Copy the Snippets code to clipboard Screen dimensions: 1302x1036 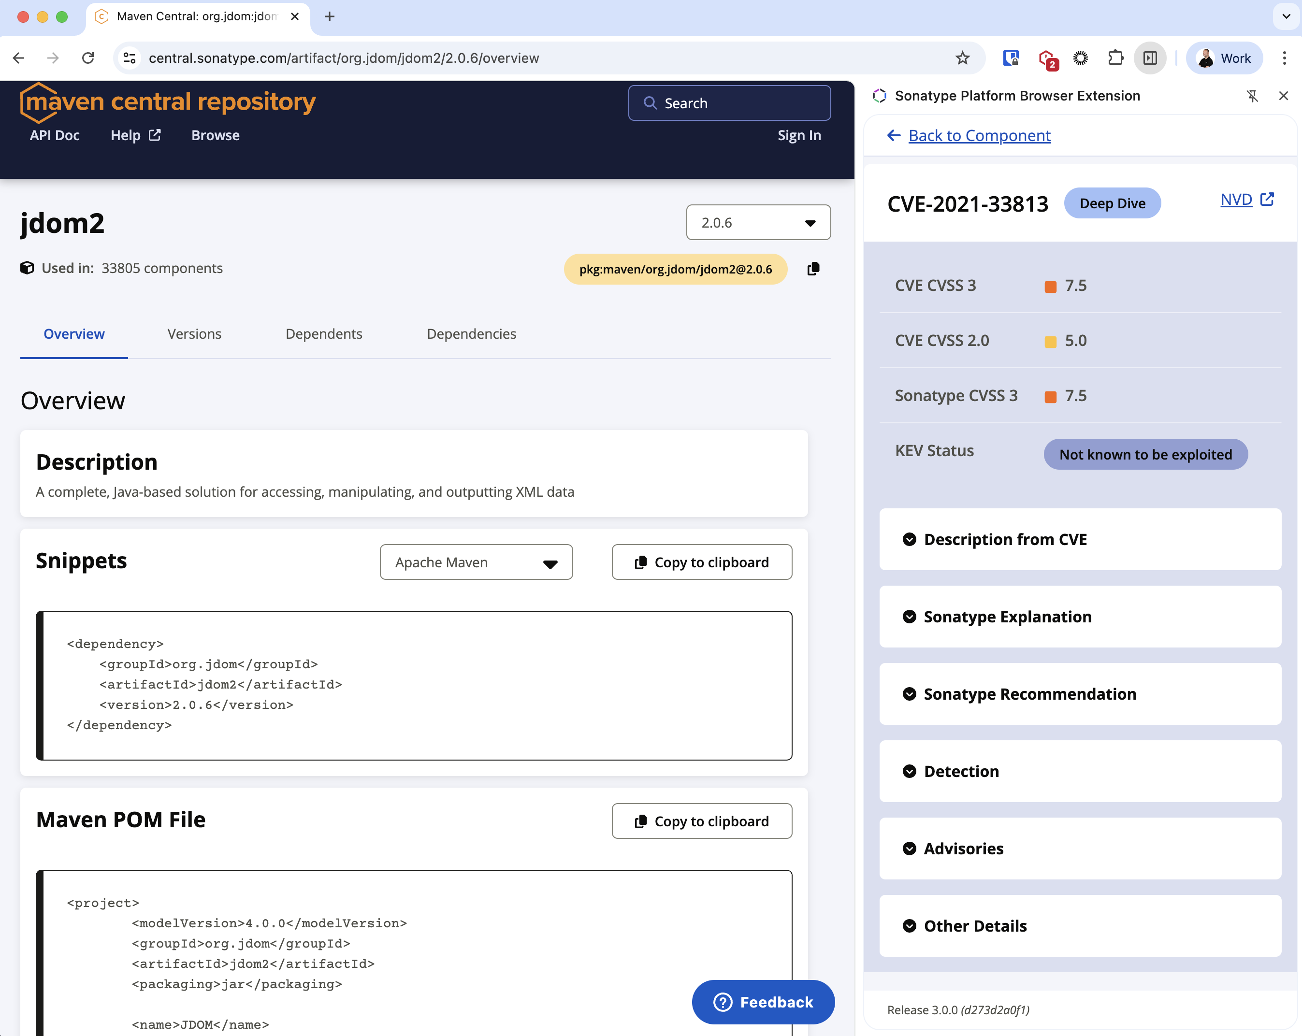point(702,562)
